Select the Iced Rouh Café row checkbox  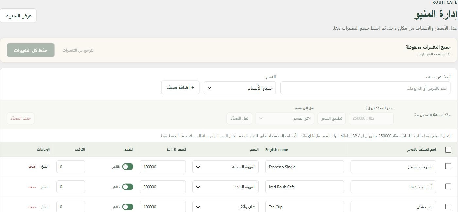tap(448, 187)
